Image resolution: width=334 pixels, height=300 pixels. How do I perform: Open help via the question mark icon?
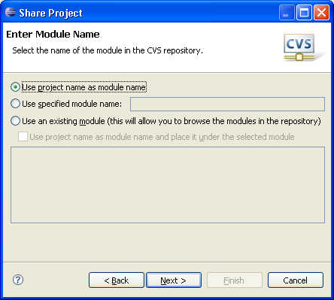tap(18, 280)
